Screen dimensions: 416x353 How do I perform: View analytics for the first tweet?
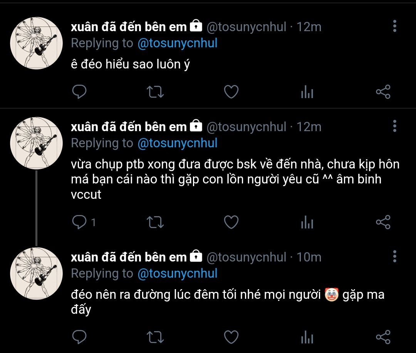[x=307, y=92]
